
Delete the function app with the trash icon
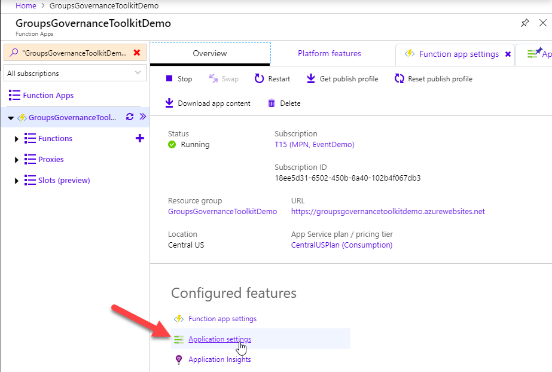pos(272,103)
